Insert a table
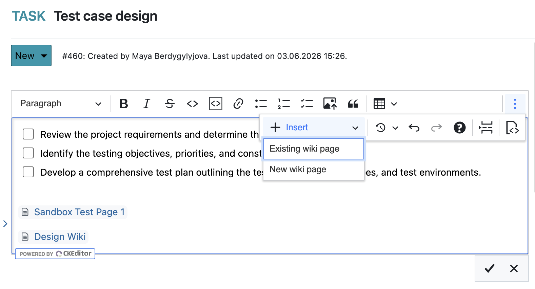Screen dimensions: 535x289 [x=379, y=104]
